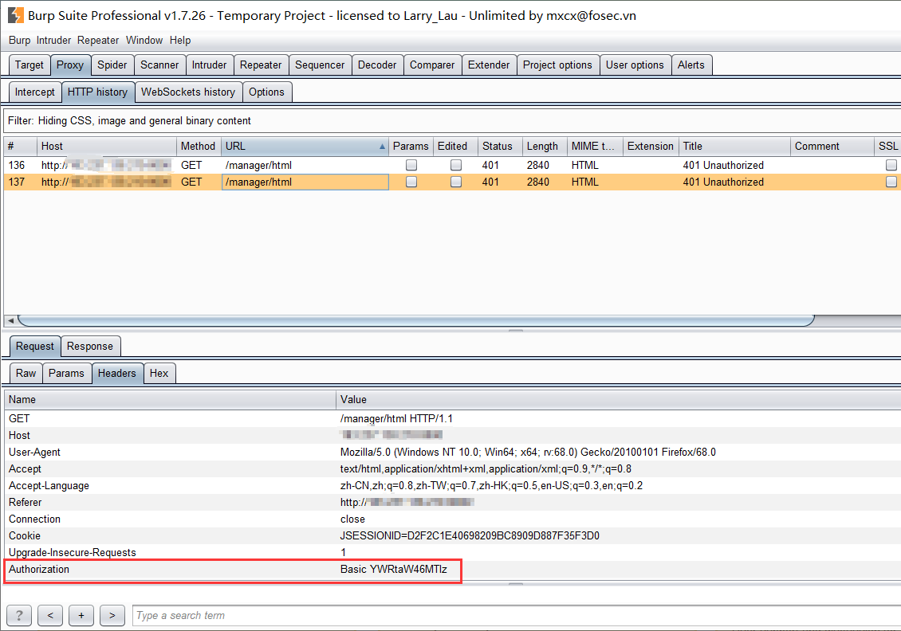Switch to the Scanner tab
Image resolution: width=901 pixels, height=631 pixels.
pos(159,65)
